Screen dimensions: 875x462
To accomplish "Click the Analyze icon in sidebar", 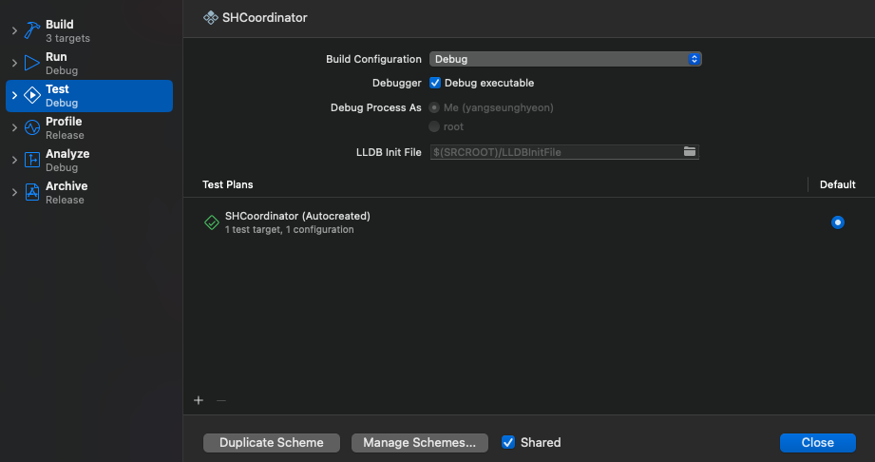I will [31, 161].
